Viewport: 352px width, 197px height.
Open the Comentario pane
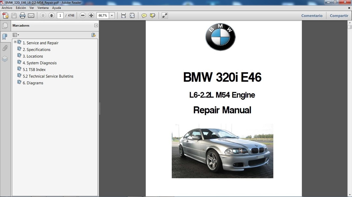pyautogui.click(x=312, y=16)
